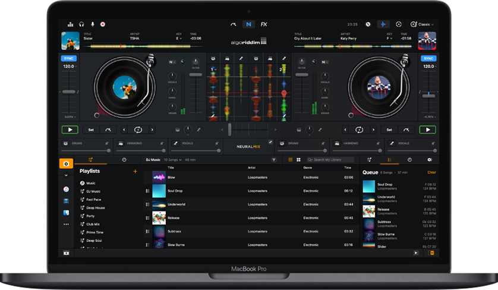The image size is (498, 290).
Task: Toggle SYNC on the right deck
Action: [428, 58]
